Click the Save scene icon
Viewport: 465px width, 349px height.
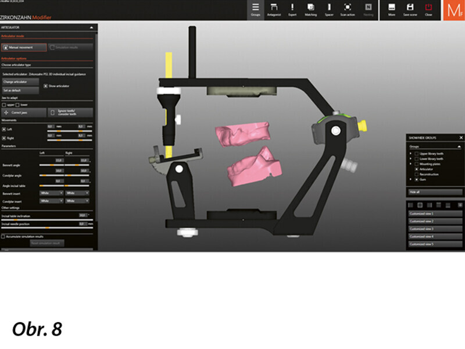click(x=410, y=9)
